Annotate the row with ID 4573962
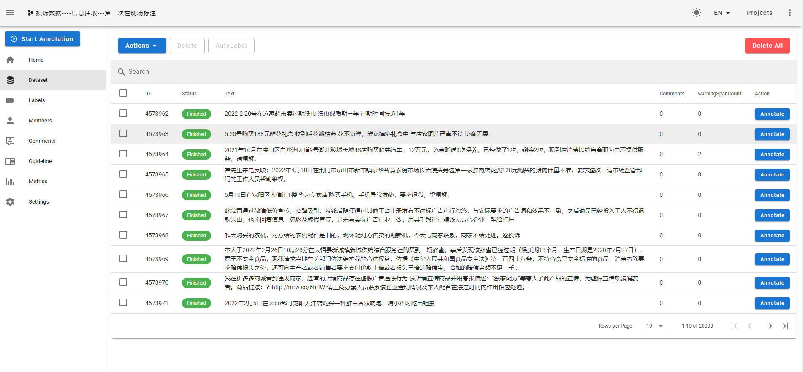The width and height of the screenshot is (803, 372). 772,114
